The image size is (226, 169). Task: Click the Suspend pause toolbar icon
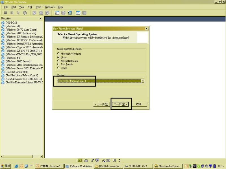click(12, 13)
